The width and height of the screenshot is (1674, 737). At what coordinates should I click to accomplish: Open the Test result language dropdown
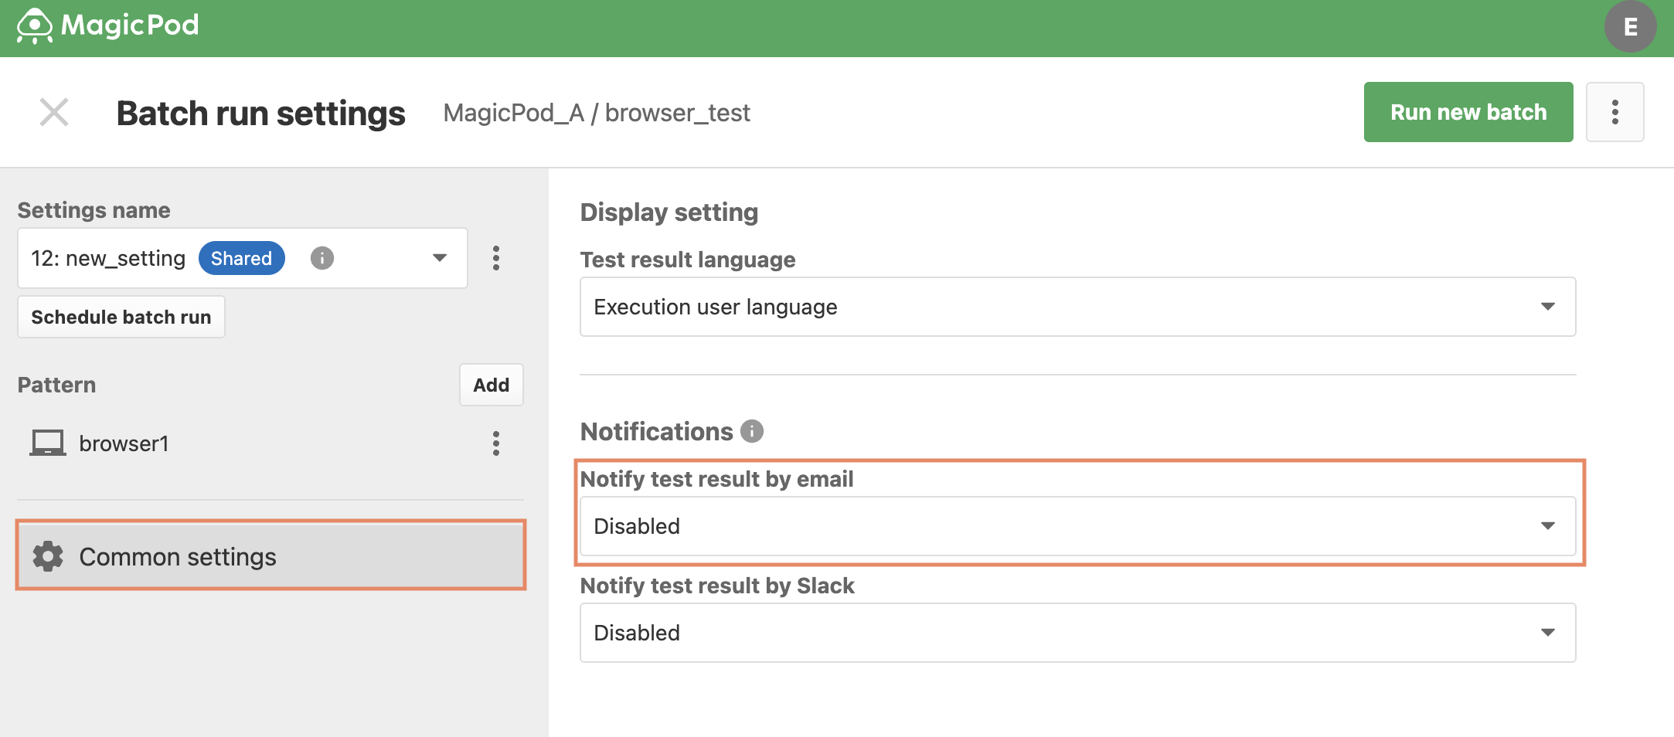pyautogui.click(x=1077, y=307)
